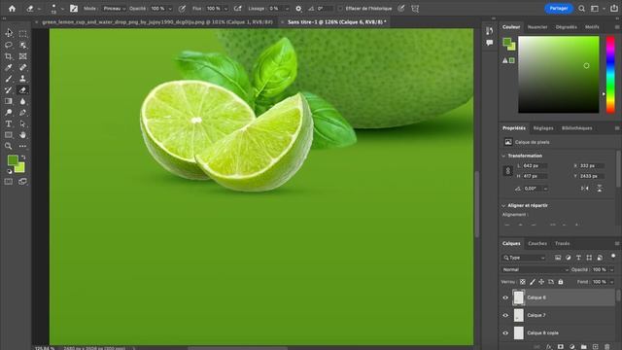This screenshot has width=622, height=350.
Task: Toggle Quick Mask mode
Action: click(9, 182)
